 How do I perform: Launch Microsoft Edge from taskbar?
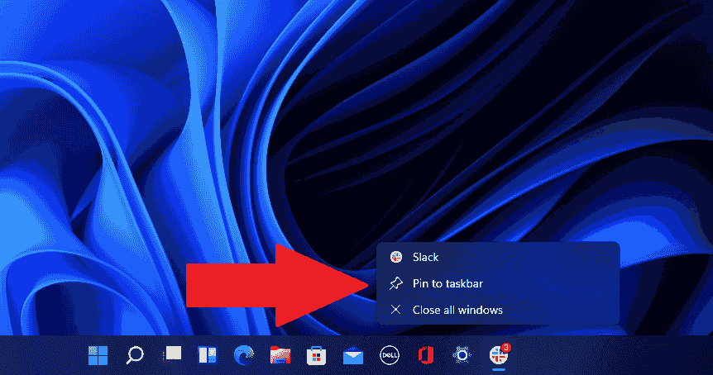click(244, 355)
